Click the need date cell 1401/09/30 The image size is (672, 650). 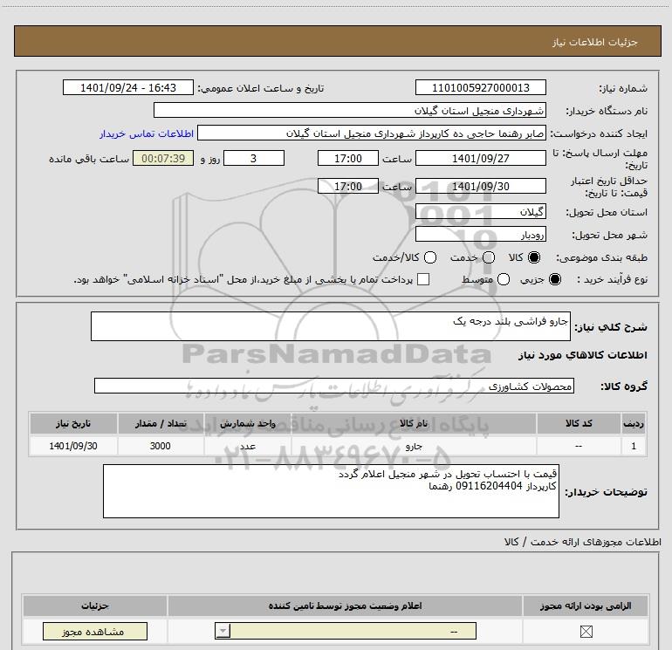[x=73, y=446]
